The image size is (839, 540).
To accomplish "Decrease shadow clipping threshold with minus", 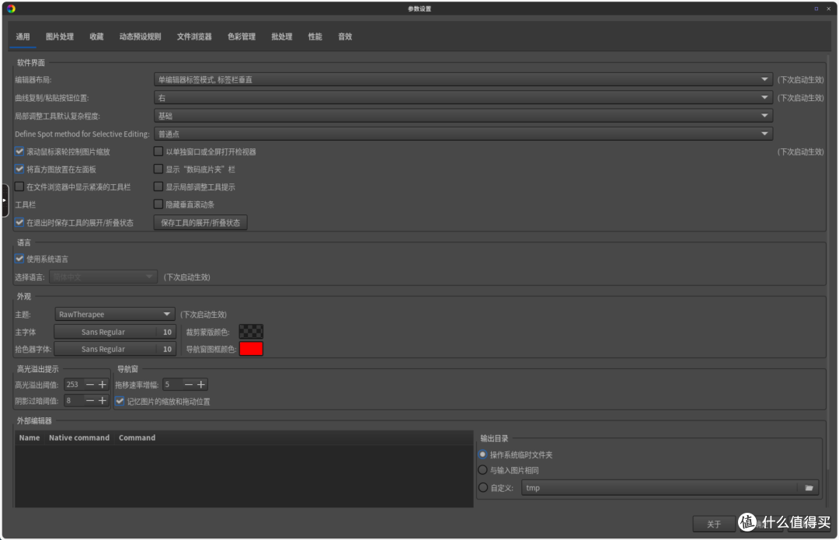I will [x=90, y=401].
